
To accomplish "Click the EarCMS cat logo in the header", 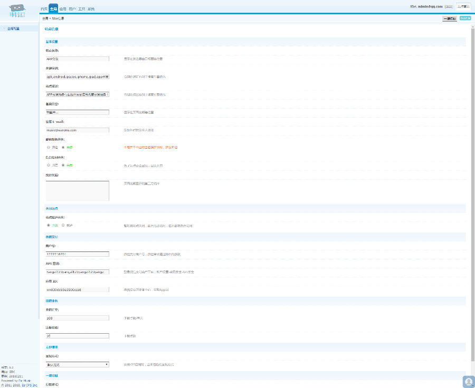I will (x=17, y=11).
